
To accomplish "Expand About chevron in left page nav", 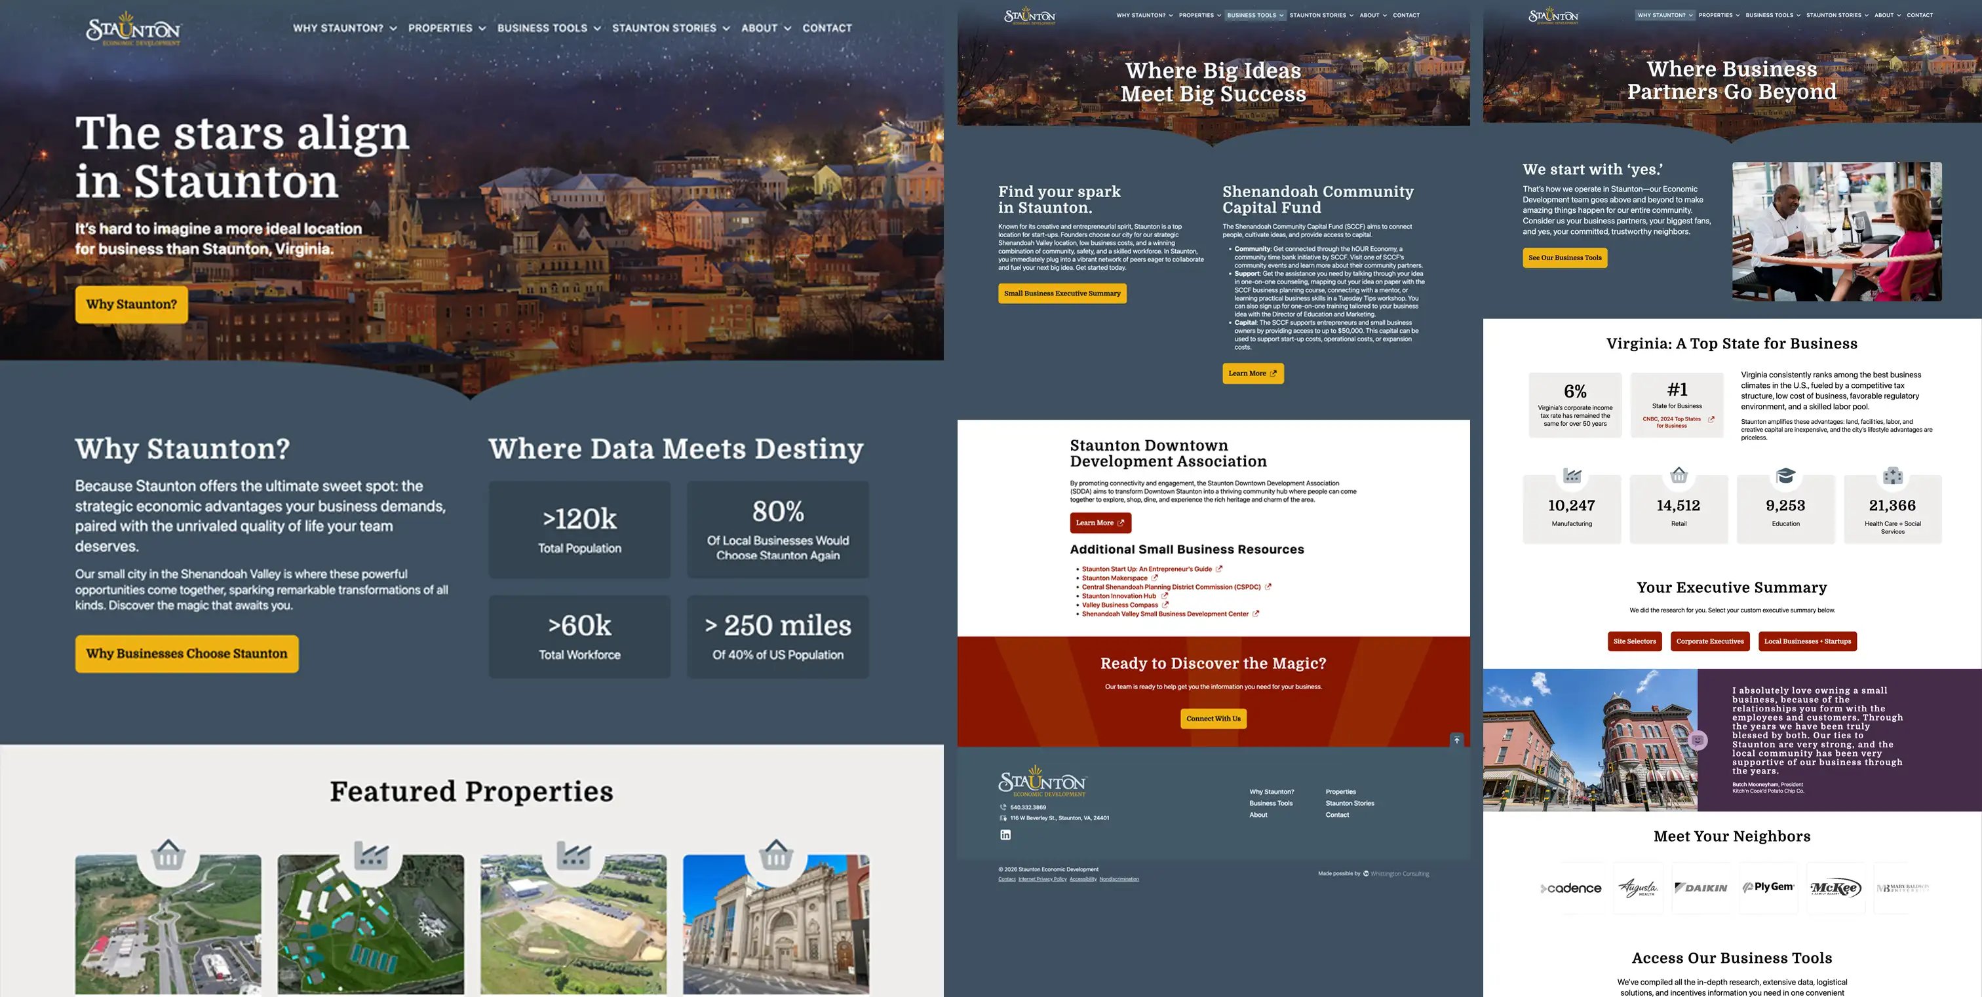I will coord(787,28).
